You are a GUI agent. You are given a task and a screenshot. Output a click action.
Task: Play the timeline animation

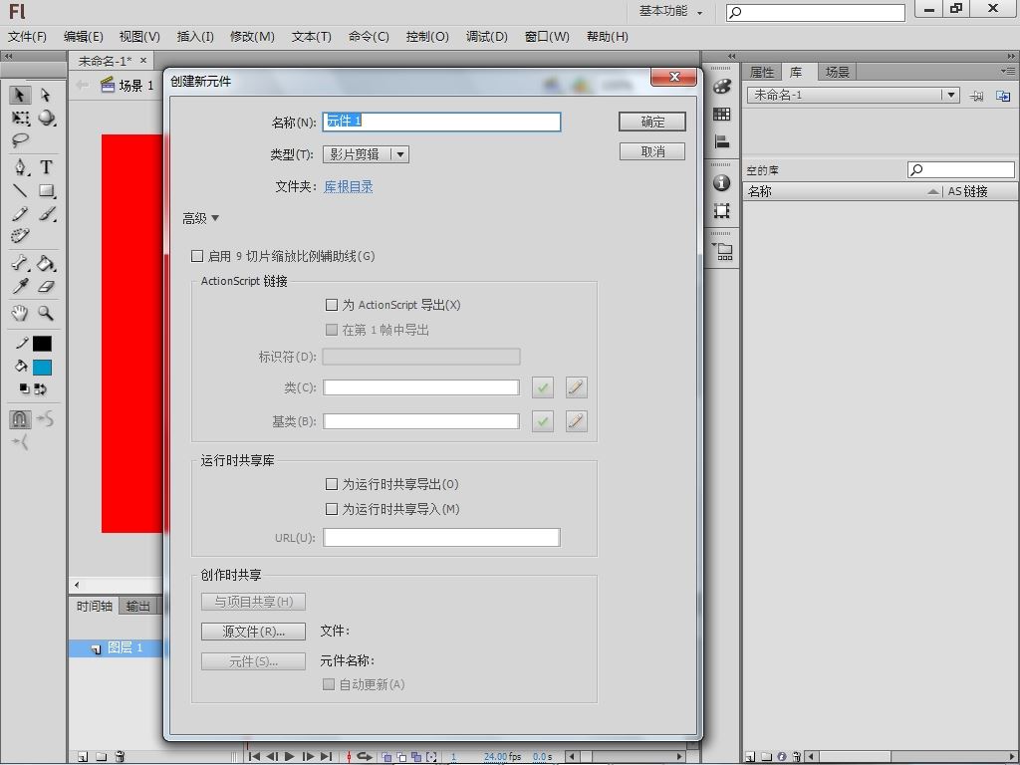point(290,757)
